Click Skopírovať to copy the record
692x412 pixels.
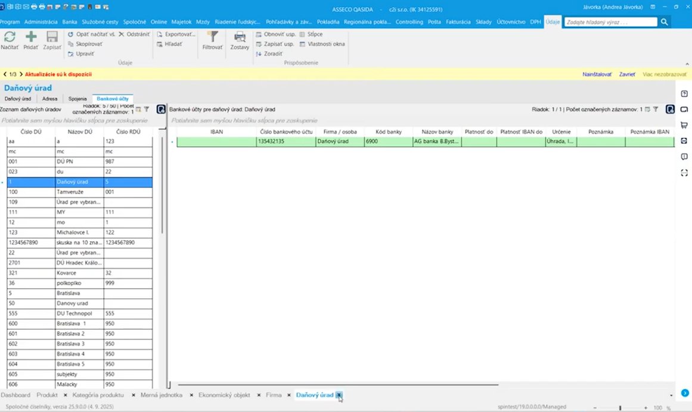(85, 43)
